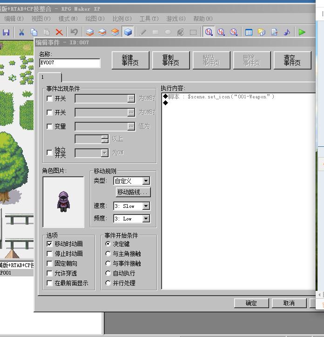The height and width of the screenshot is (337, 324).
Task: Open the 类型 movement type dropdown
Action: coord(146,181)
